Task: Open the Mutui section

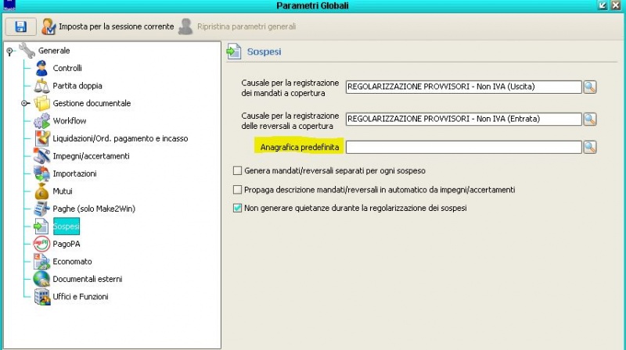Action: [63, 191]
